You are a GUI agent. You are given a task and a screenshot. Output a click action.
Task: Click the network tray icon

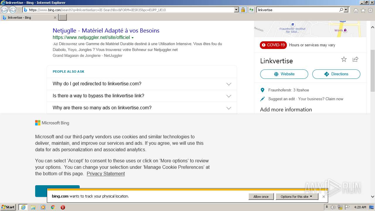tap(340, 207)
